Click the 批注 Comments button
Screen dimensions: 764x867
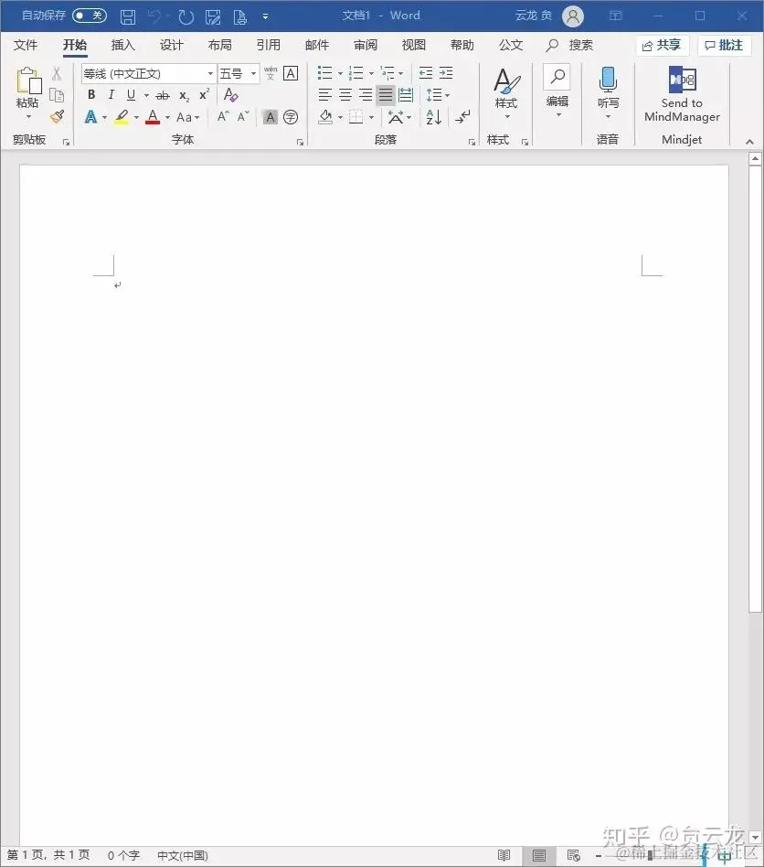tap(725, 46)
